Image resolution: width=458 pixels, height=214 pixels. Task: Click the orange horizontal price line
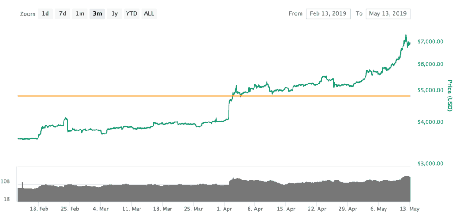(x=134, y=96)
